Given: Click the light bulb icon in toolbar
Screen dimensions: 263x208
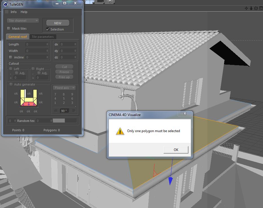Looking at the screenshot, I should (110, 2).
